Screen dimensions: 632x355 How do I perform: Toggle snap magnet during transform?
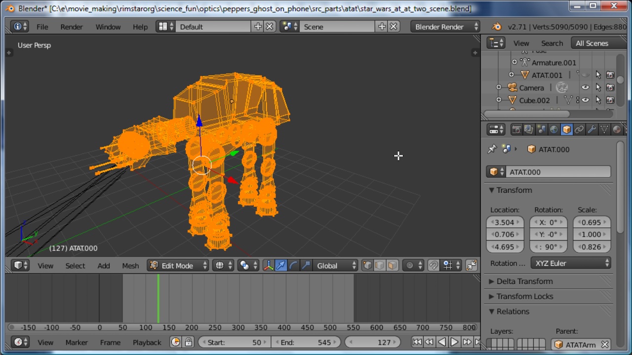point(434,265)
